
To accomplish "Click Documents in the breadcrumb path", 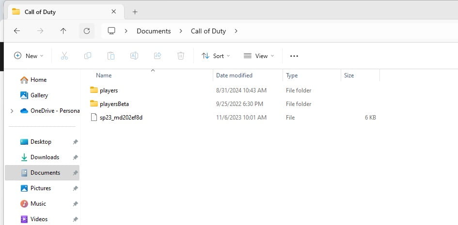I will click(154, 31).
